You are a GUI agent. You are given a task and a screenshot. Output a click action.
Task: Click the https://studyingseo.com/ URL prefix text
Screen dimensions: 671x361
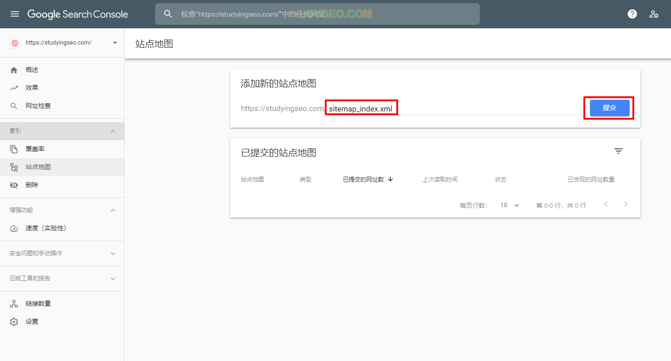pos(283,108)
